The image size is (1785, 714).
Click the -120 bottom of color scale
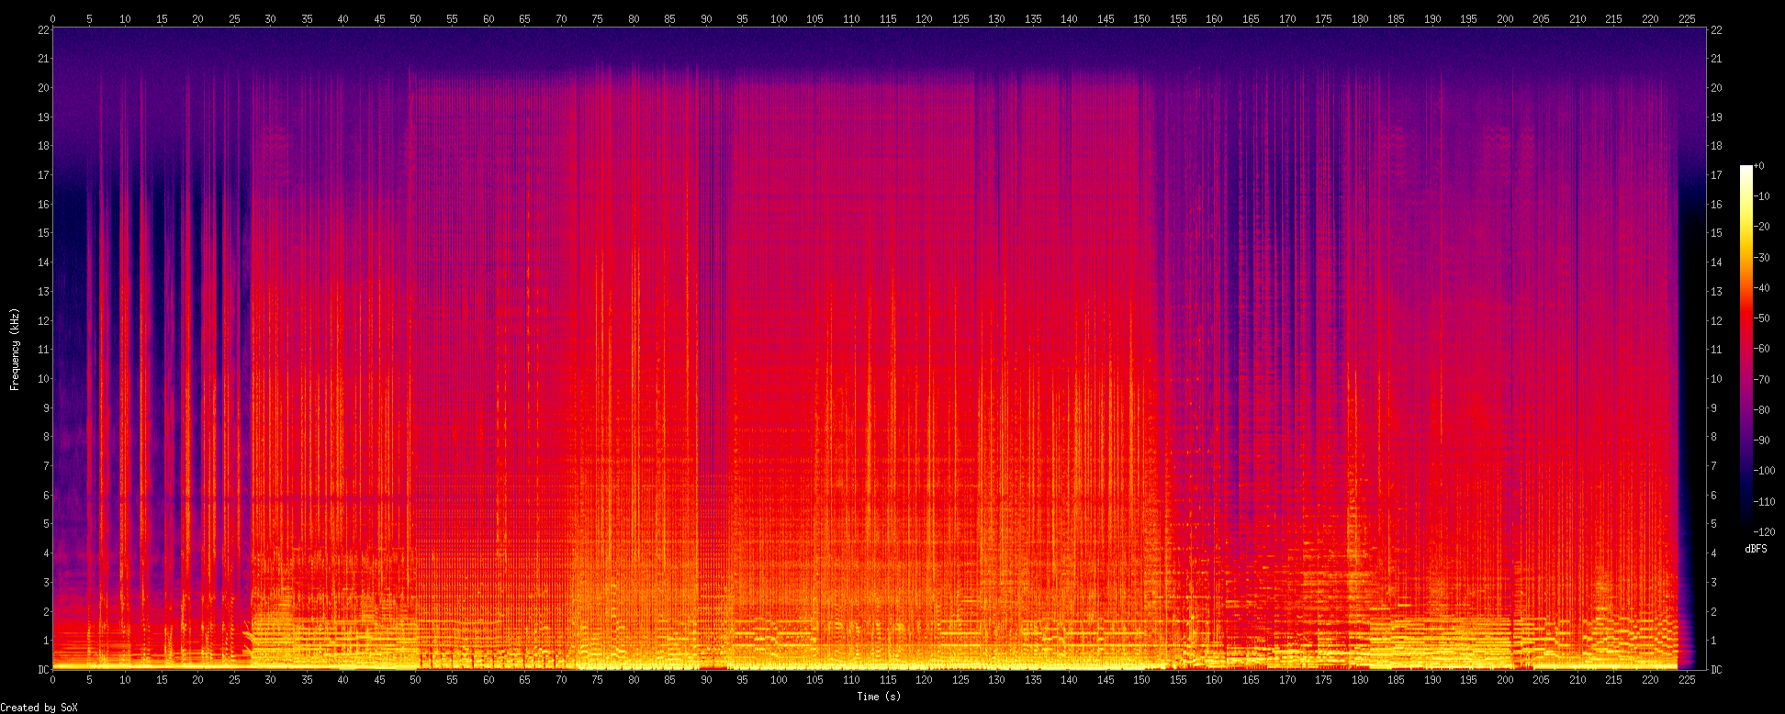coord(1764,532)
